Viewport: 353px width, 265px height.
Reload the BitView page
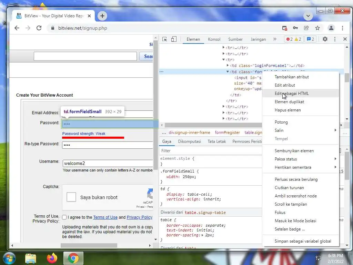click(39, 28)
